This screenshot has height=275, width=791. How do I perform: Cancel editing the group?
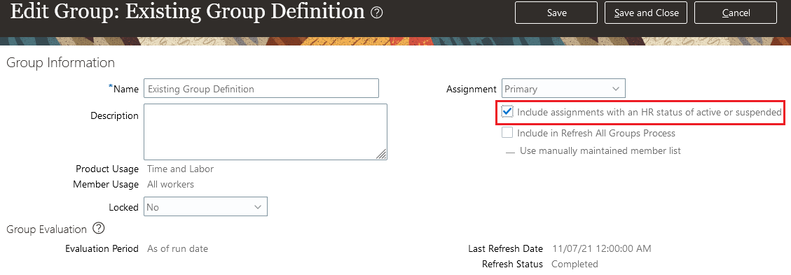pos(736,13)
